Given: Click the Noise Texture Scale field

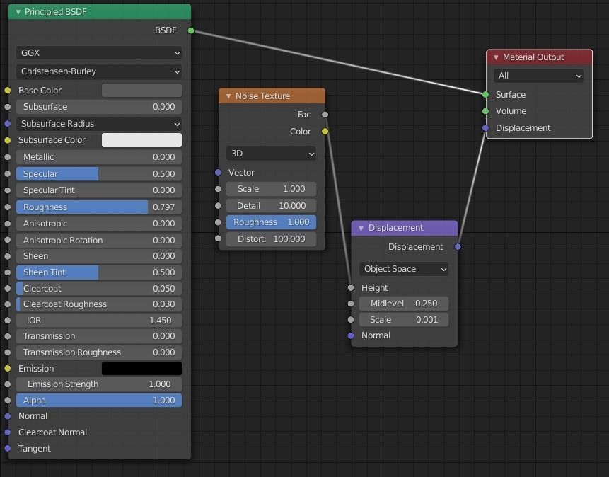Looking at the screenshot, I should coord(271,189).
